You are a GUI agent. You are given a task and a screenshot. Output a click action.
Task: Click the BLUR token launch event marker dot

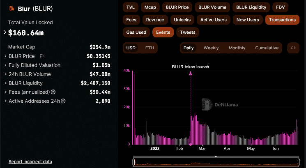point(191,145)
